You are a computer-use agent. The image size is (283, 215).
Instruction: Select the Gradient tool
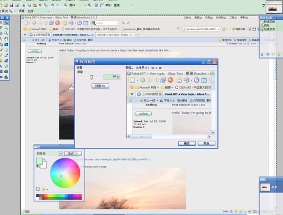[6, 44]
